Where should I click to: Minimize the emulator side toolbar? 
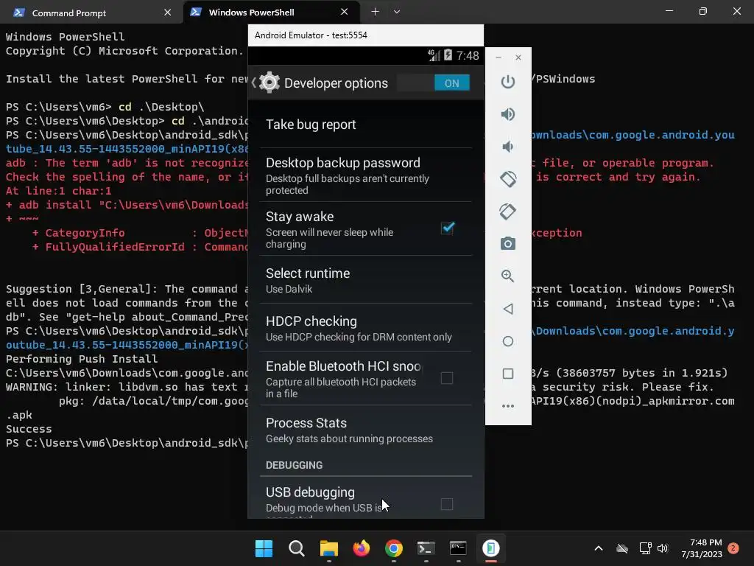(498, 57)
